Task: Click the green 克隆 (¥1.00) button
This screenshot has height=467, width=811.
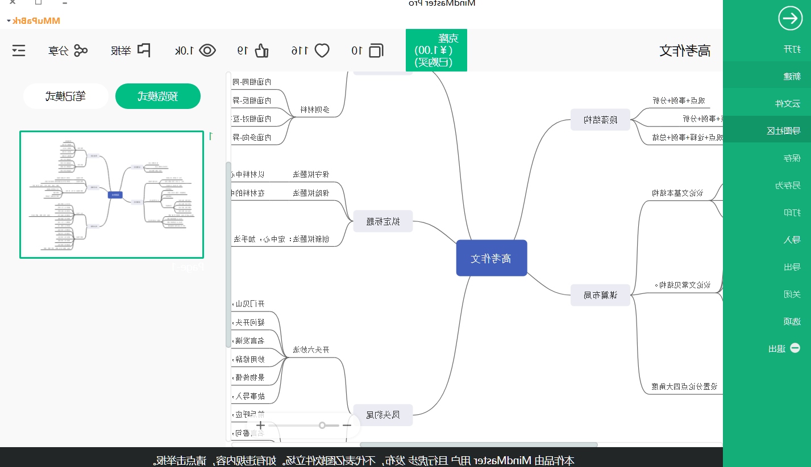Action: pyautogui.click(x=436, y=51)
